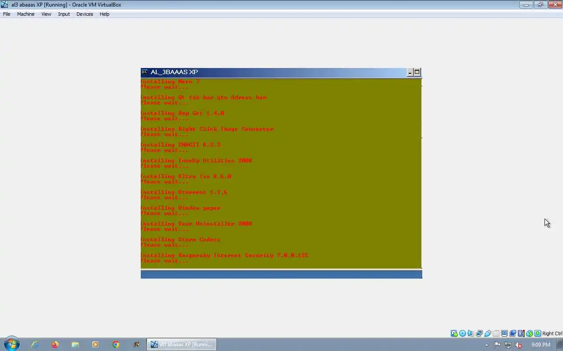Screen dimensions: 563x351
Task: Click the console icon in AL_3BAAAS XP title
Action: tap(144, 72)
